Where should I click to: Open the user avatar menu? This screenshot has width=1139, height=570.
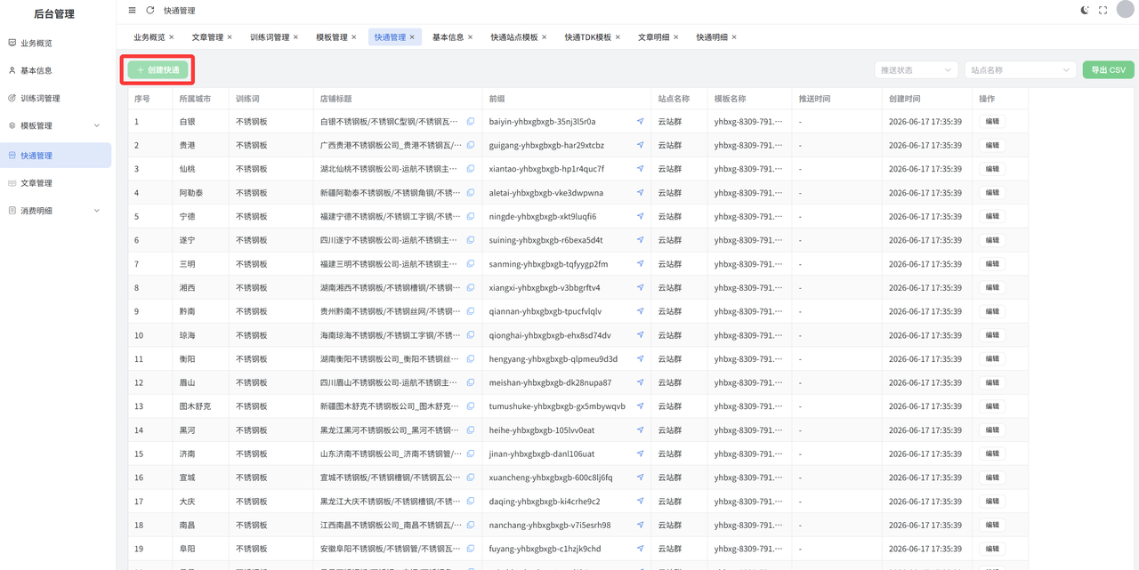1124,11
